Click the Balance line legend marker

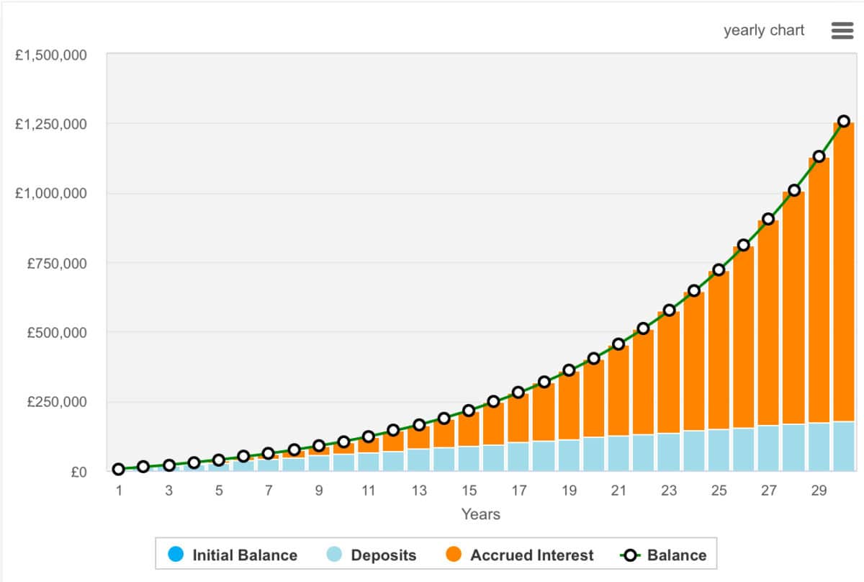[x=631, y=555]
